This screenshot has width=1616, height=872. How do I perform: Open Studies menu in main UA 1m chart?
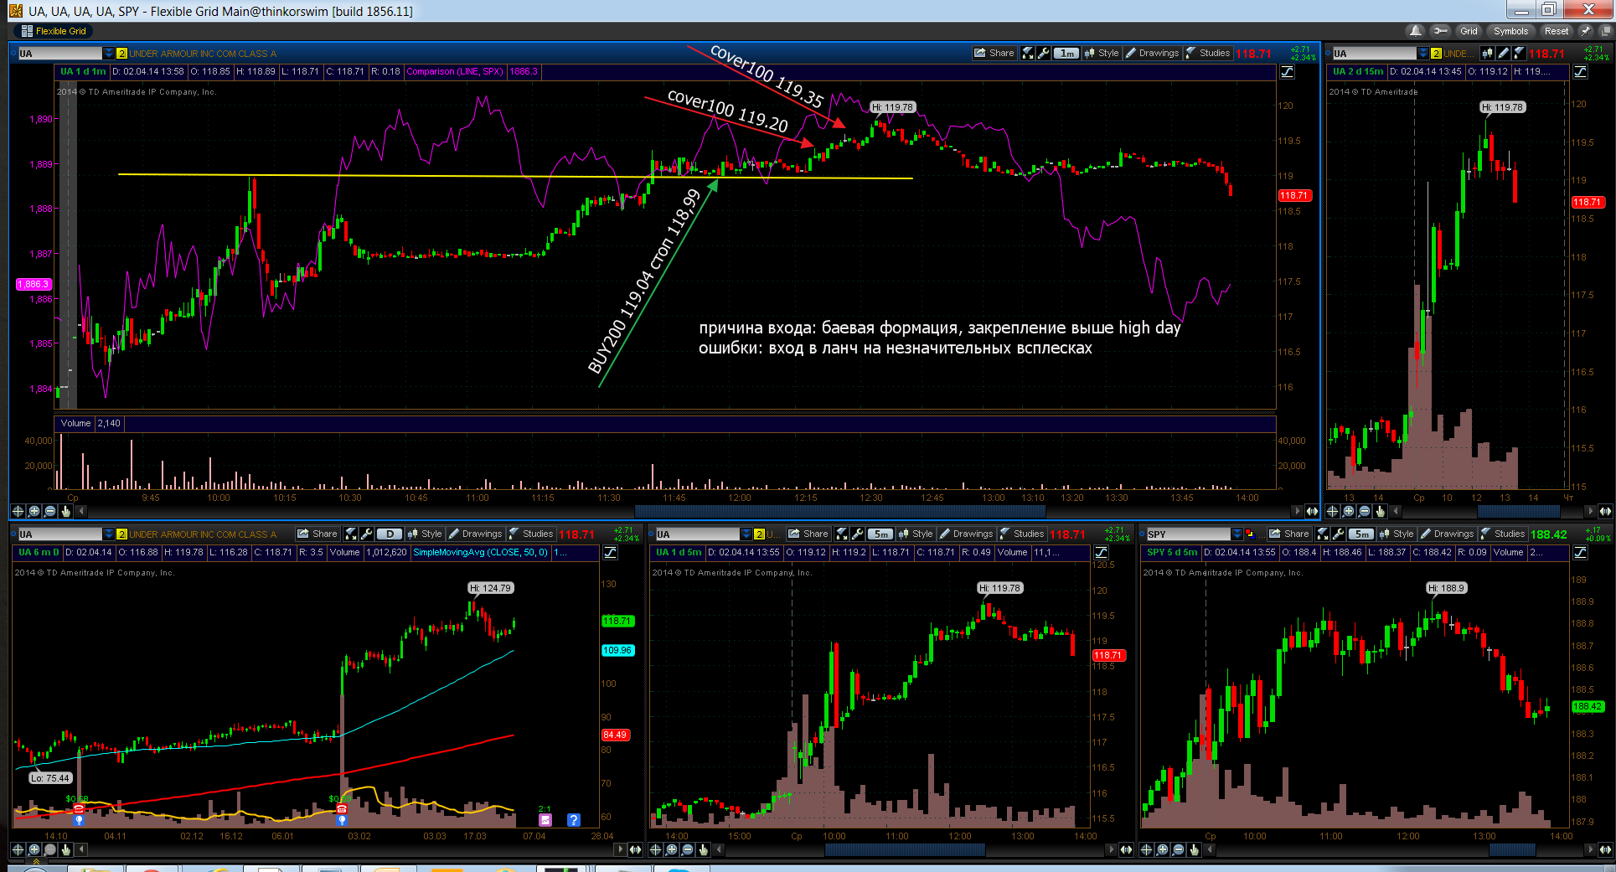[x=1207, y=53]
